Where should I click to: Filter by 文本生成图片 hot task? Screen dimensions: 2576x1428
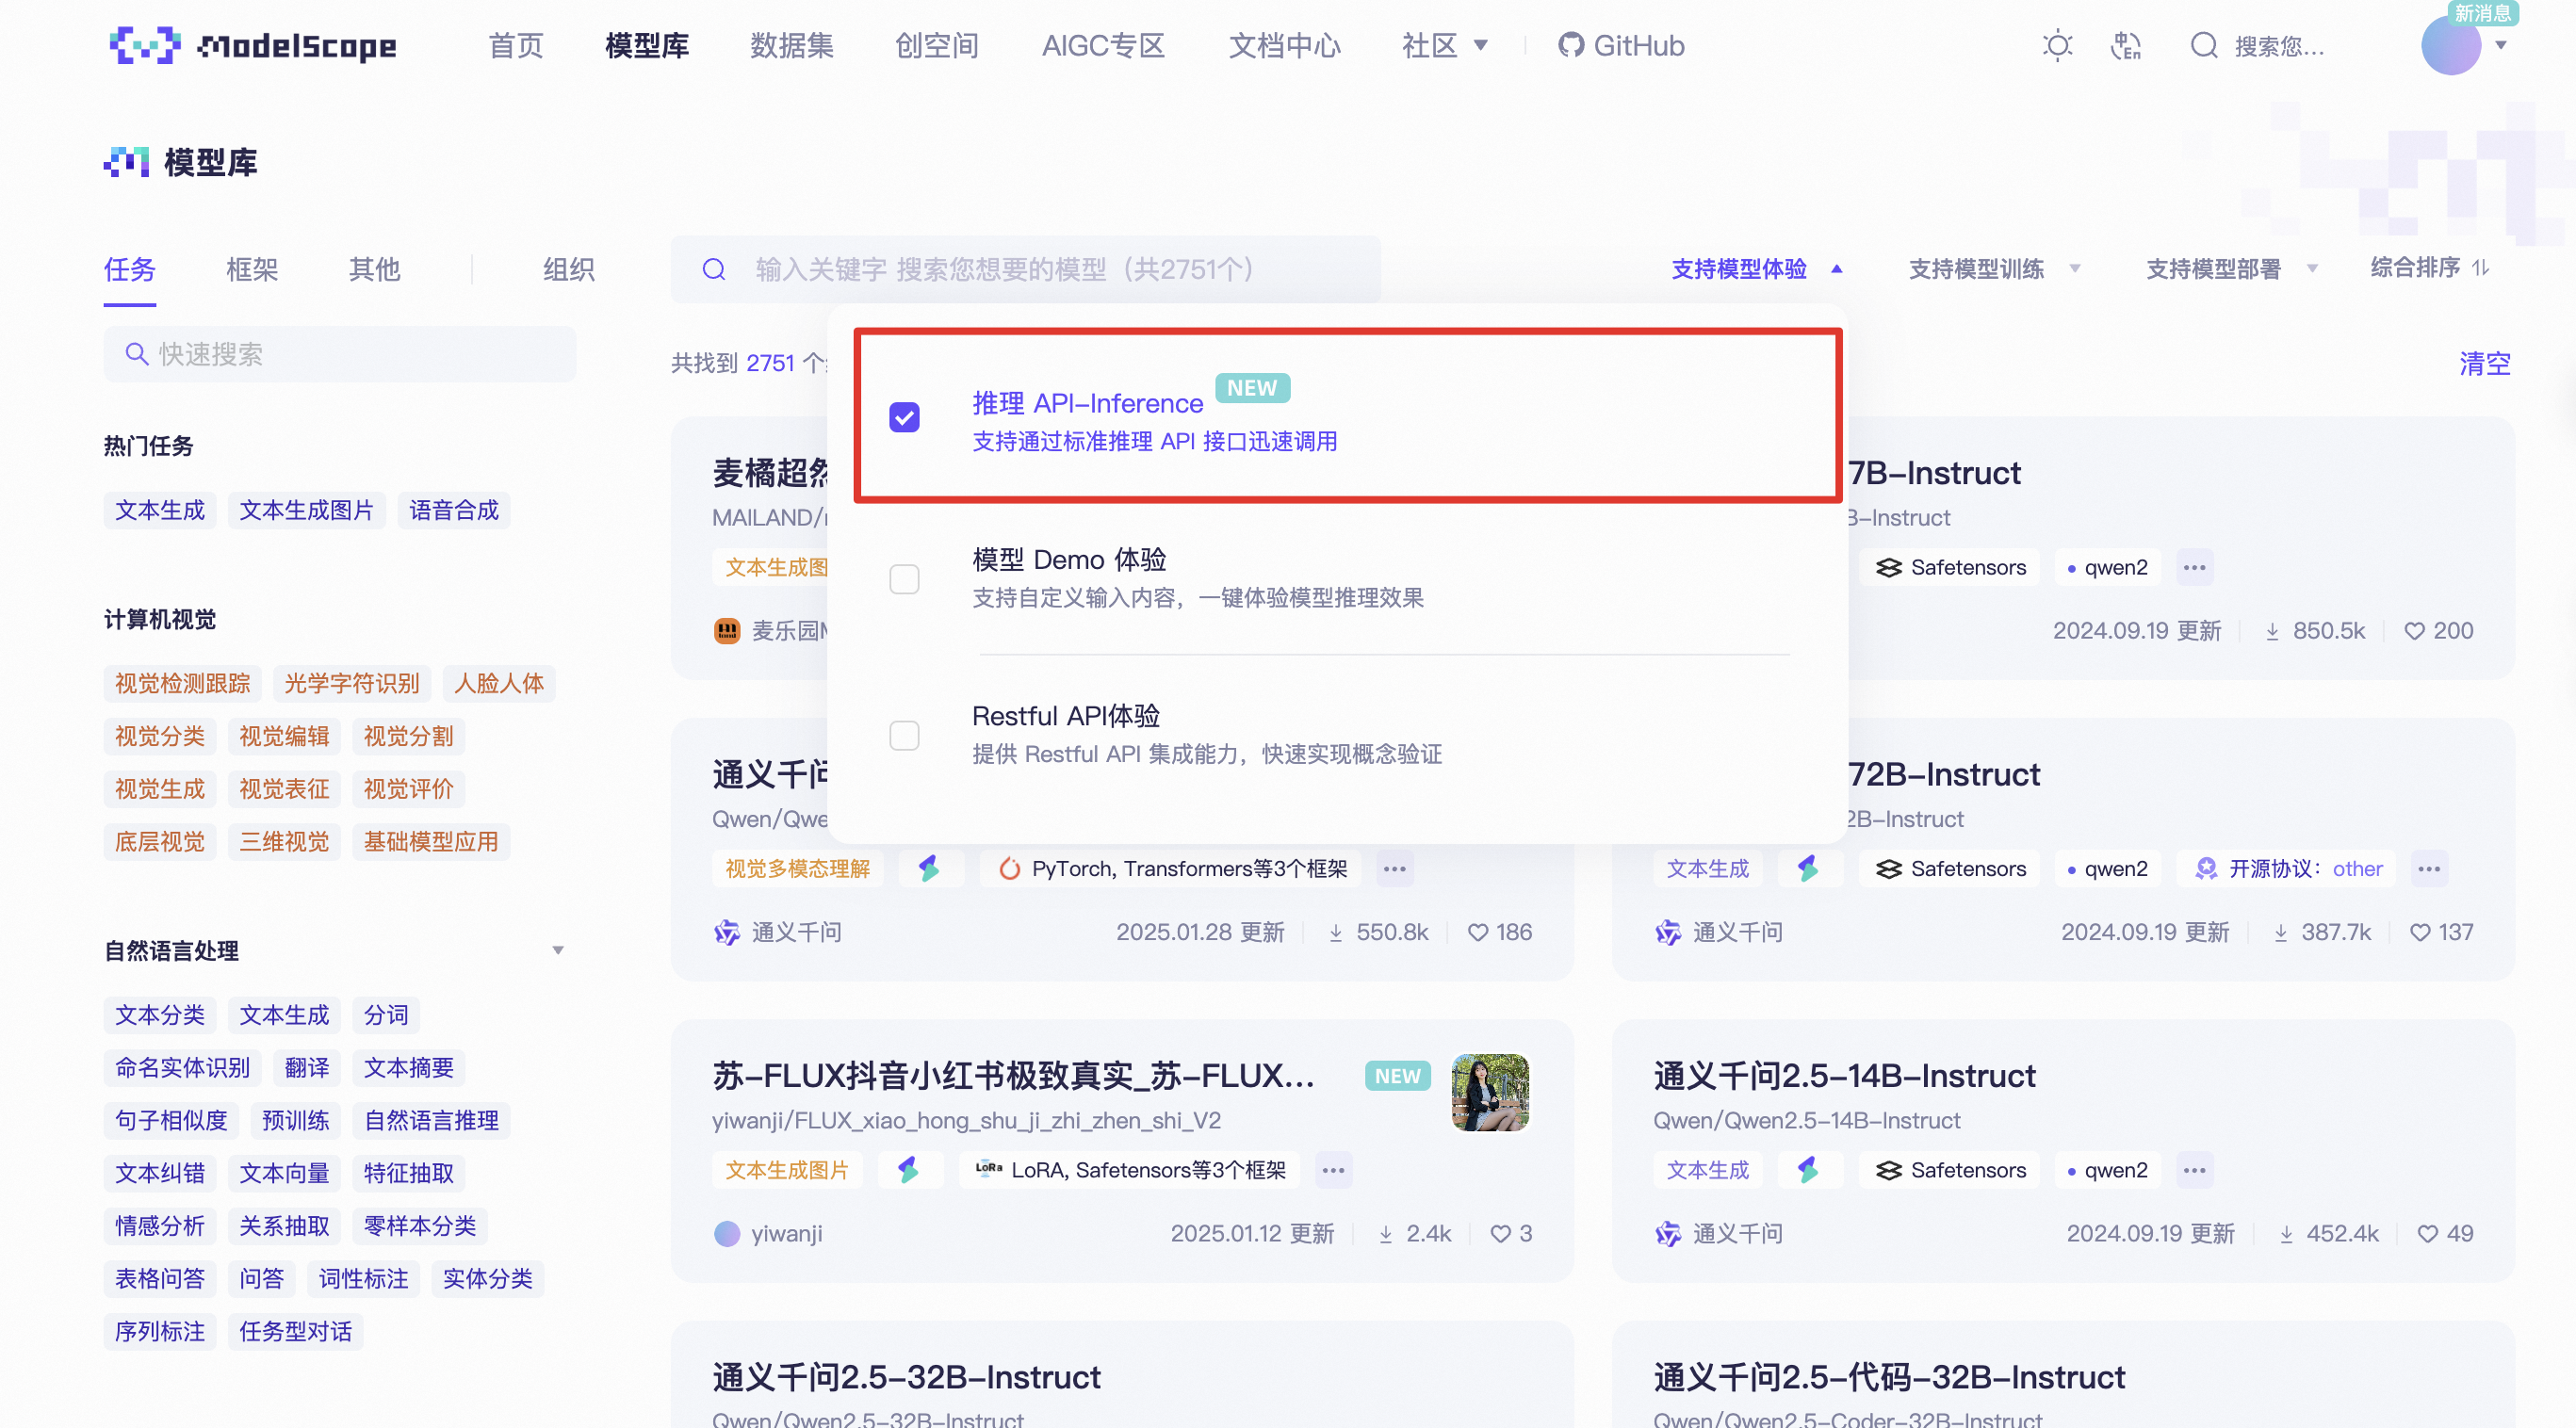click(306, 511)
